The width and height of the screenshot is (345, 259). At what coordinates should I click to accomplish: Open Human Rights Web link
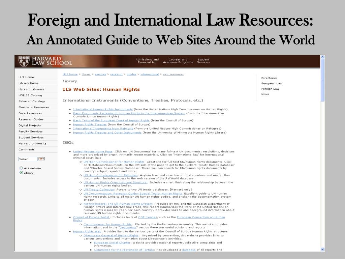pos(87,231)
